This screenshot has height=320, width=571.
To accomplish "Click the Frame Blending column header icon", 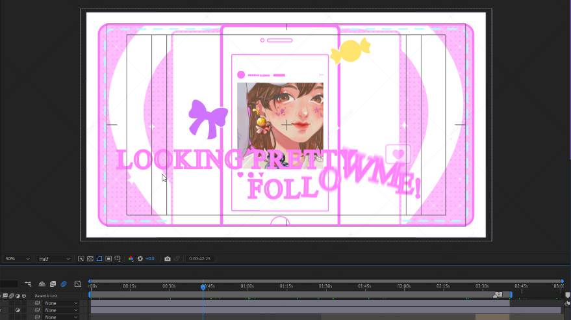I will [x=5, y=296].
